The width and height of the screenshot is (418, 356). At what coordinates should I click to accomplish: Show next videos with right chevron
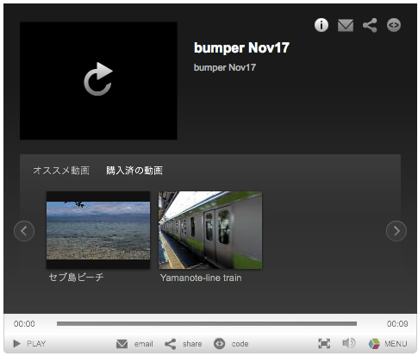point(396,231)
